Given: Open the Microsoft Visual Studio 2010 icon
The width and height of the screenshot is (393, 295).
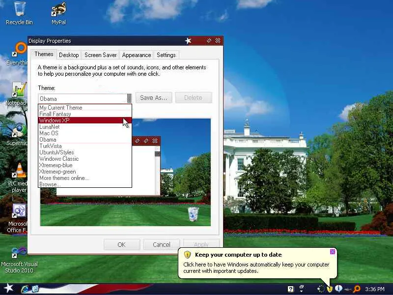Looking at the screenshot, I should point(19,260).
